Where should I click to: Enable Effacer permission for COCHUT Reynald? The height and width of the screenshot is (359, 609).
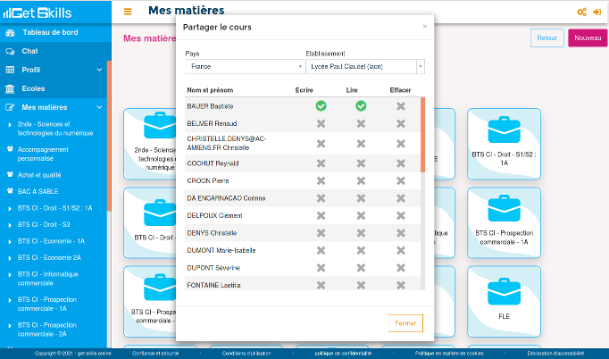click(x=401, y=163)
